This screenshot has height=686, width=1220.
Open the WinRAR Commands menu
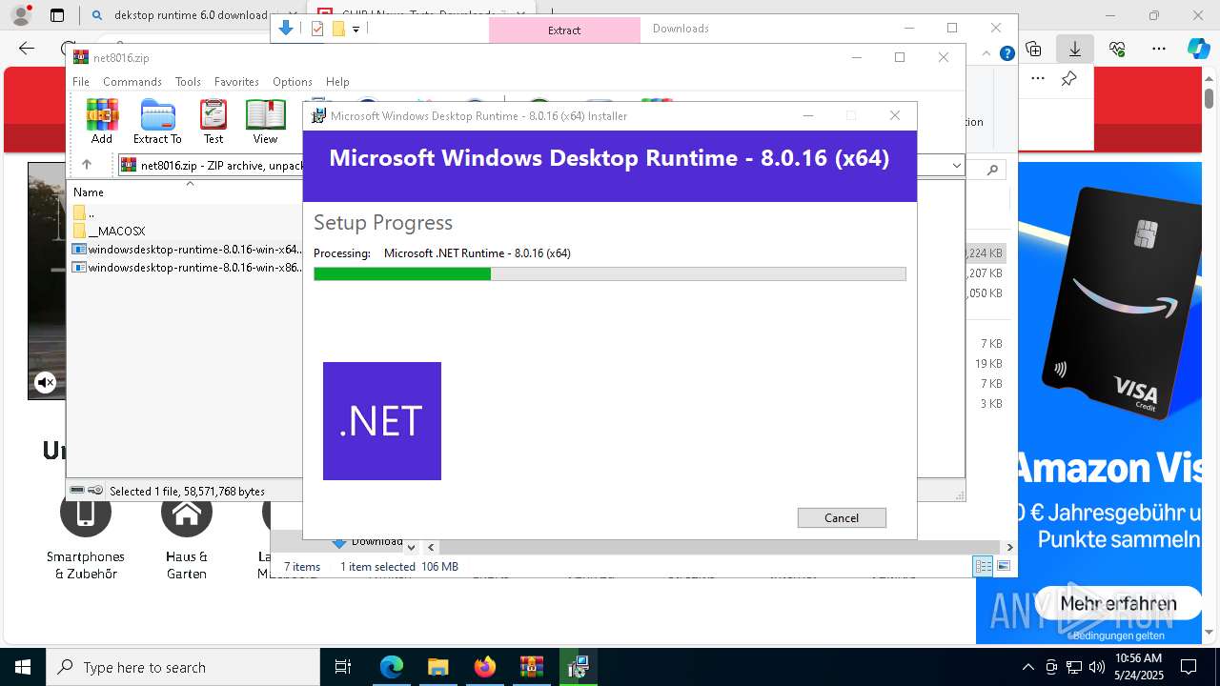[132, 82]
